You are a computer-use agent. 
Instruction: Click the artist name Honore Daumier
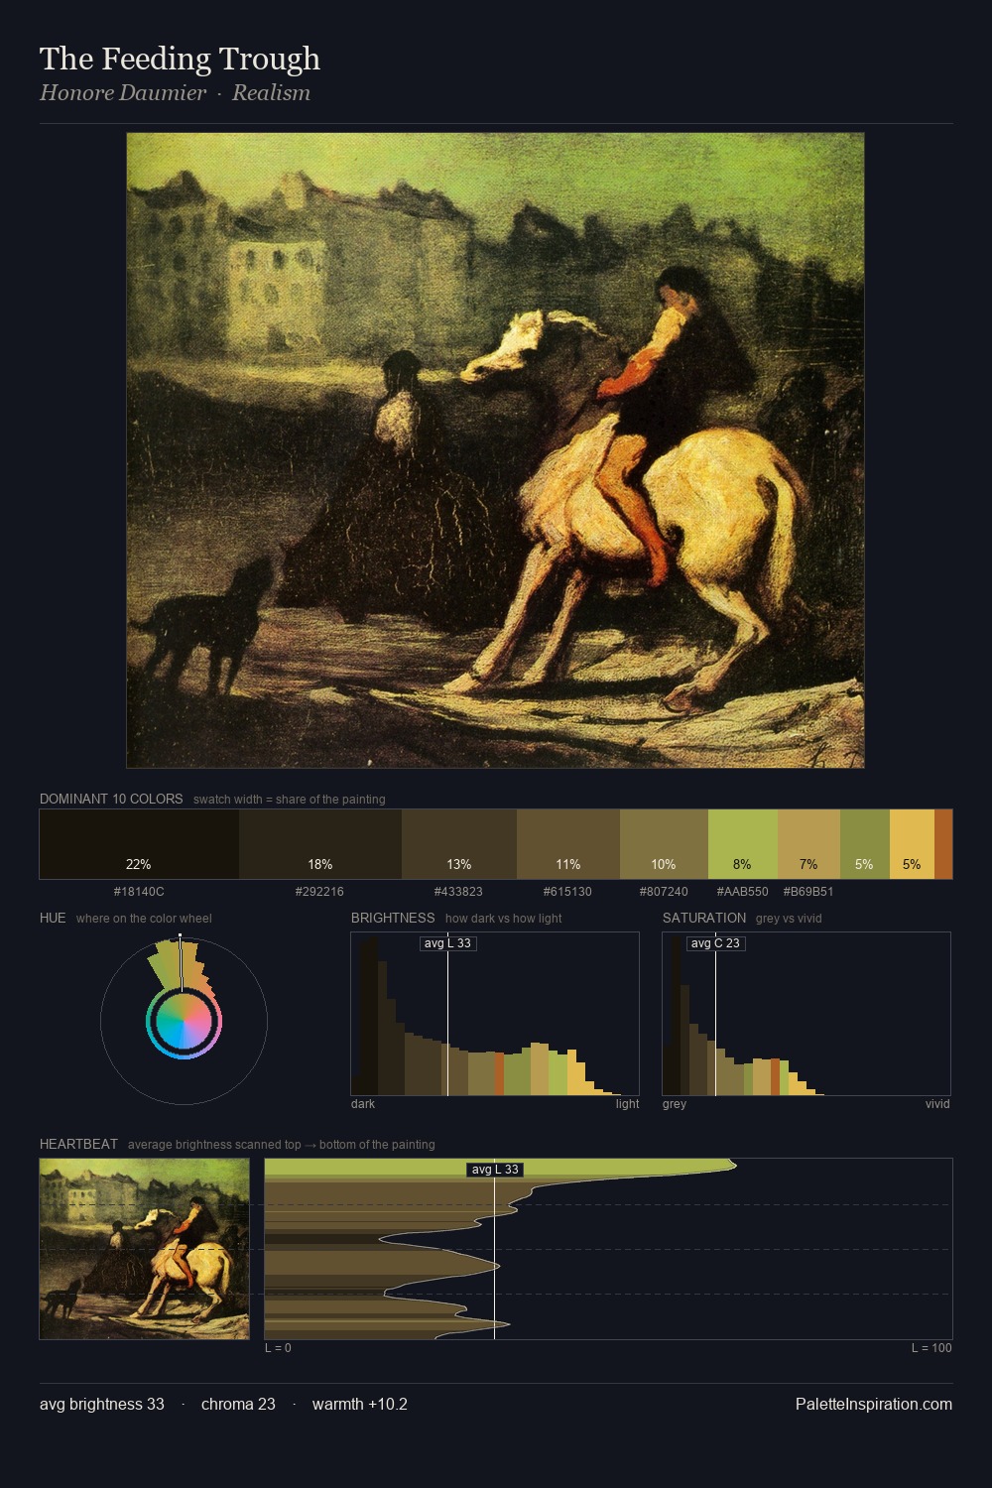[x=123, y=92]
